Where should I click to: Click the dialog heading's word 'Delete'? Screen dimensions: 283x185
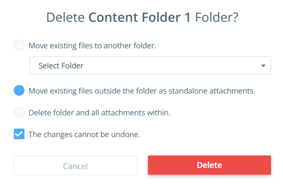click(x=65, y=18)
